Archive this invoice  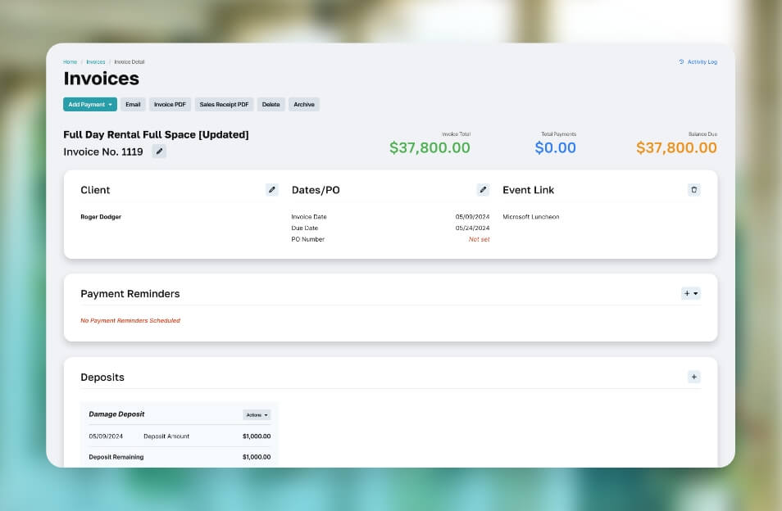[304, 105]
